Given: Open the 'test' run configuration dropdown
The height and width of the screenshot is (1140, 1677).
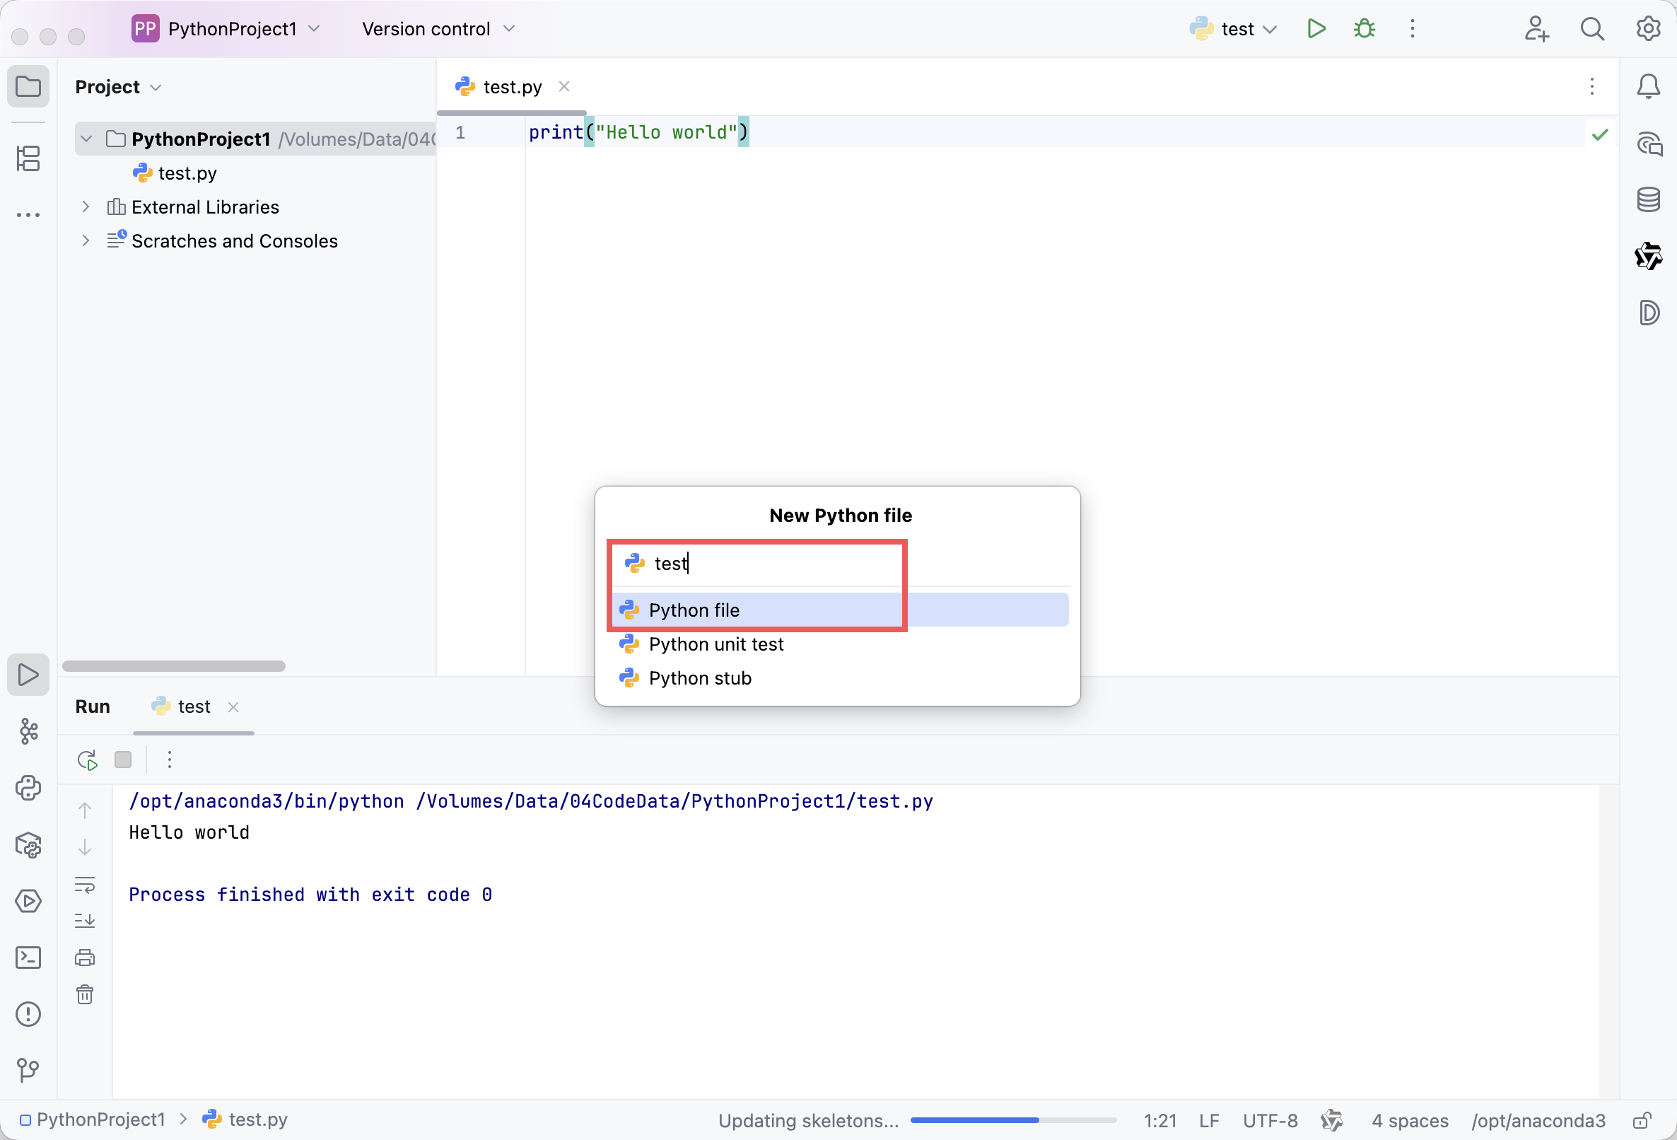Looking at the screenshot, I should 1234,29.
